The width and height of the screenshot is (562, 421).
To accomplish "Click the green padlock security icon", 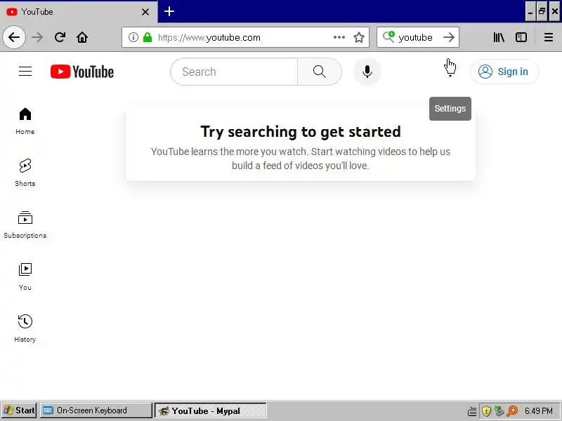I will [148, 37].
